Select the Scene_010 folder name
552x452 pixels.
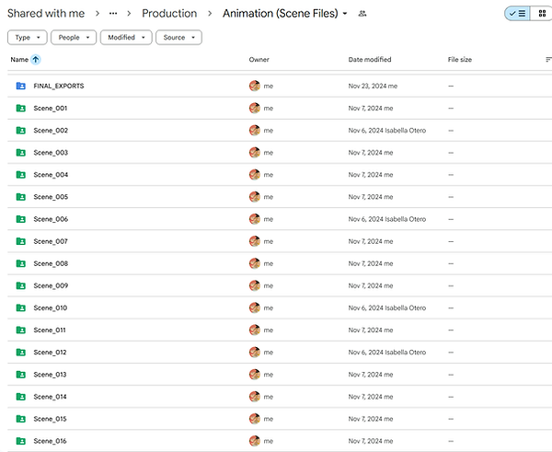coord(51,307)
